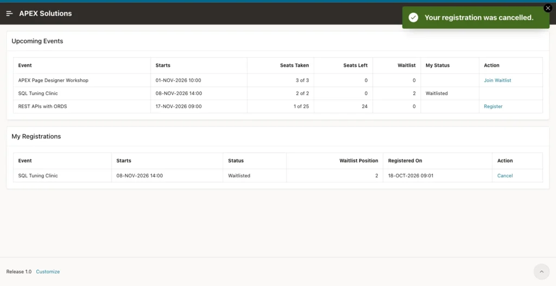556x286 pixels.
Task: Click the 1 of 25 seats taken value
Action: click(301, 106)
